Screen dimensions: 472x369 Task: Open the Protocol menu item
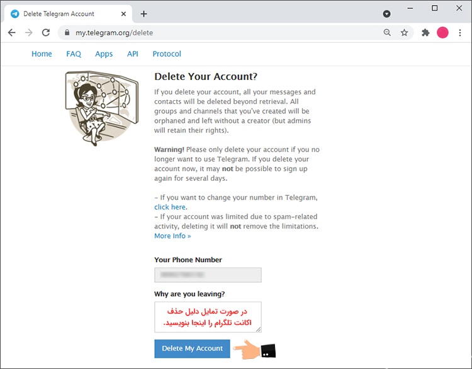coord(167,54)
